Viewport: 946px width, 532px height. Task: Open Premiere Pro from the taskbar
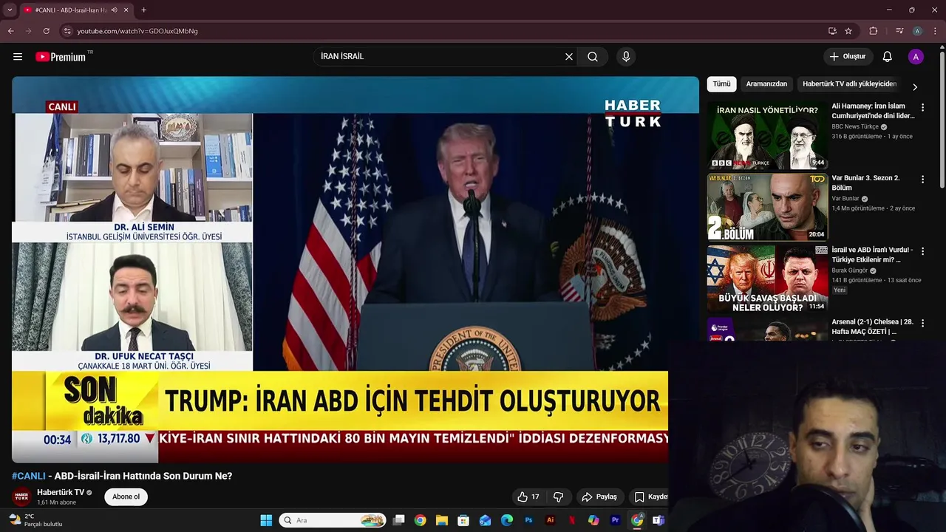click(x=615, y=520)
